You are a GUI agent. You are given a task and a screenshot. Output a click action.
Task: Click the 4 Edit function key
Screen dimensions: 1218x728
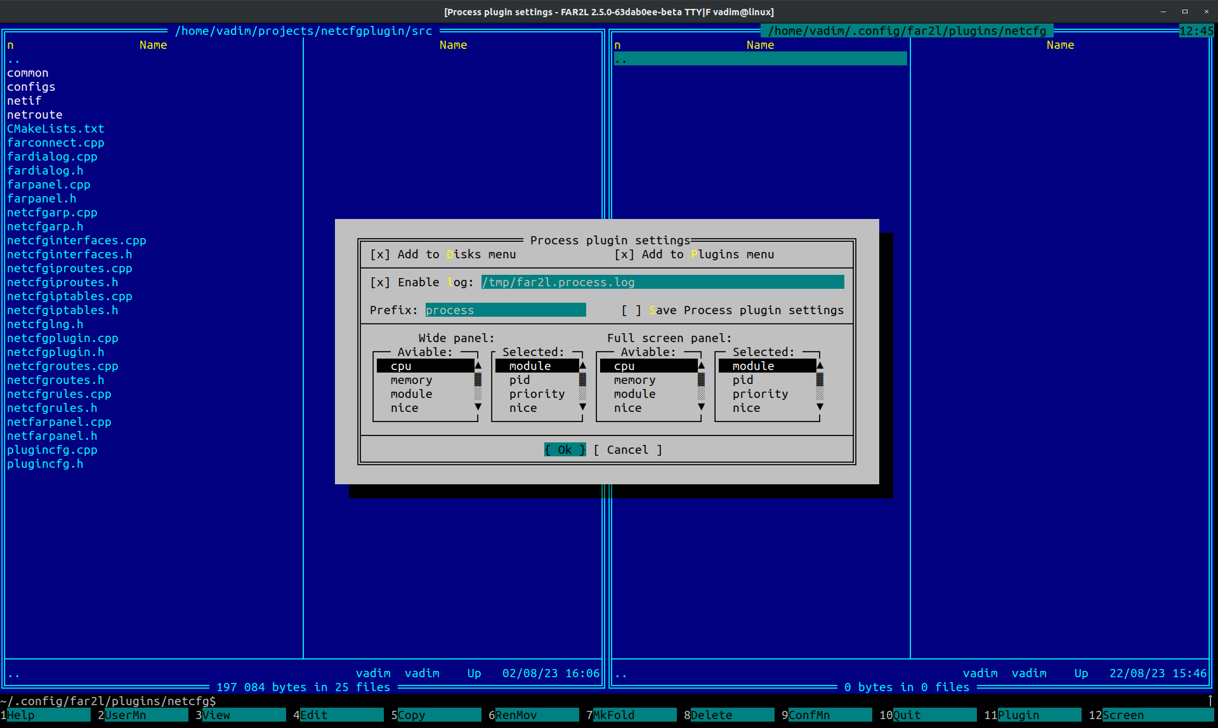(338, 715)
